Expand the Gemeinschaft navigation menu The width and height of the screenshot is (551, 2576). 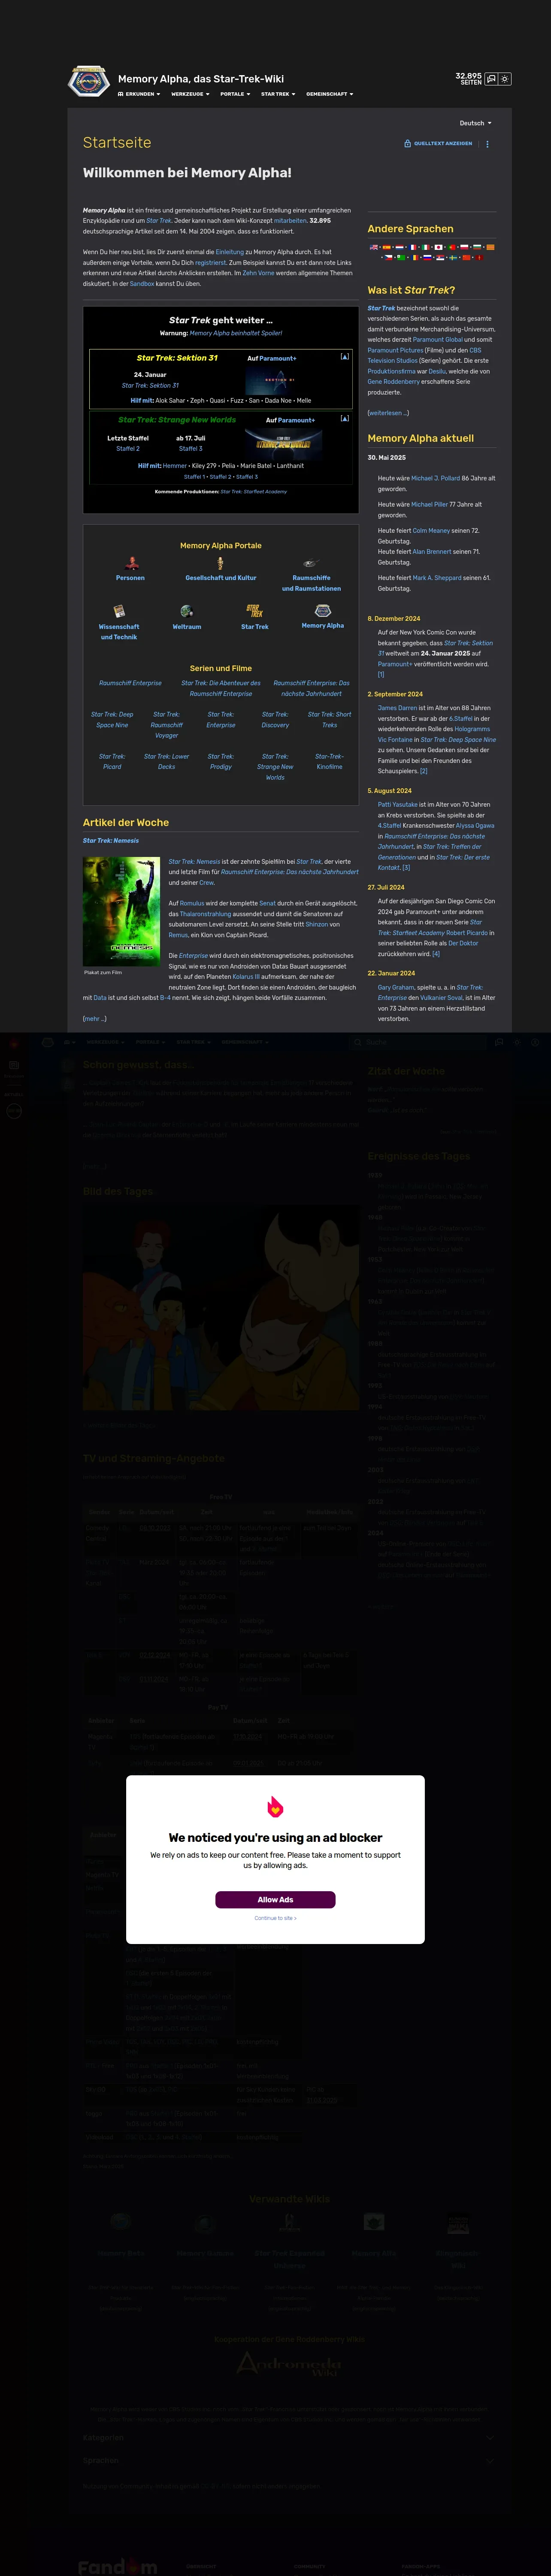(329, 94)
